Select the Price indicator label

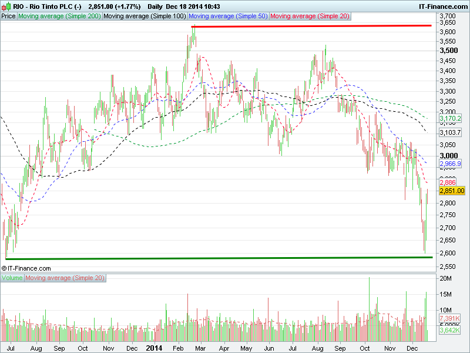(9, 16)
